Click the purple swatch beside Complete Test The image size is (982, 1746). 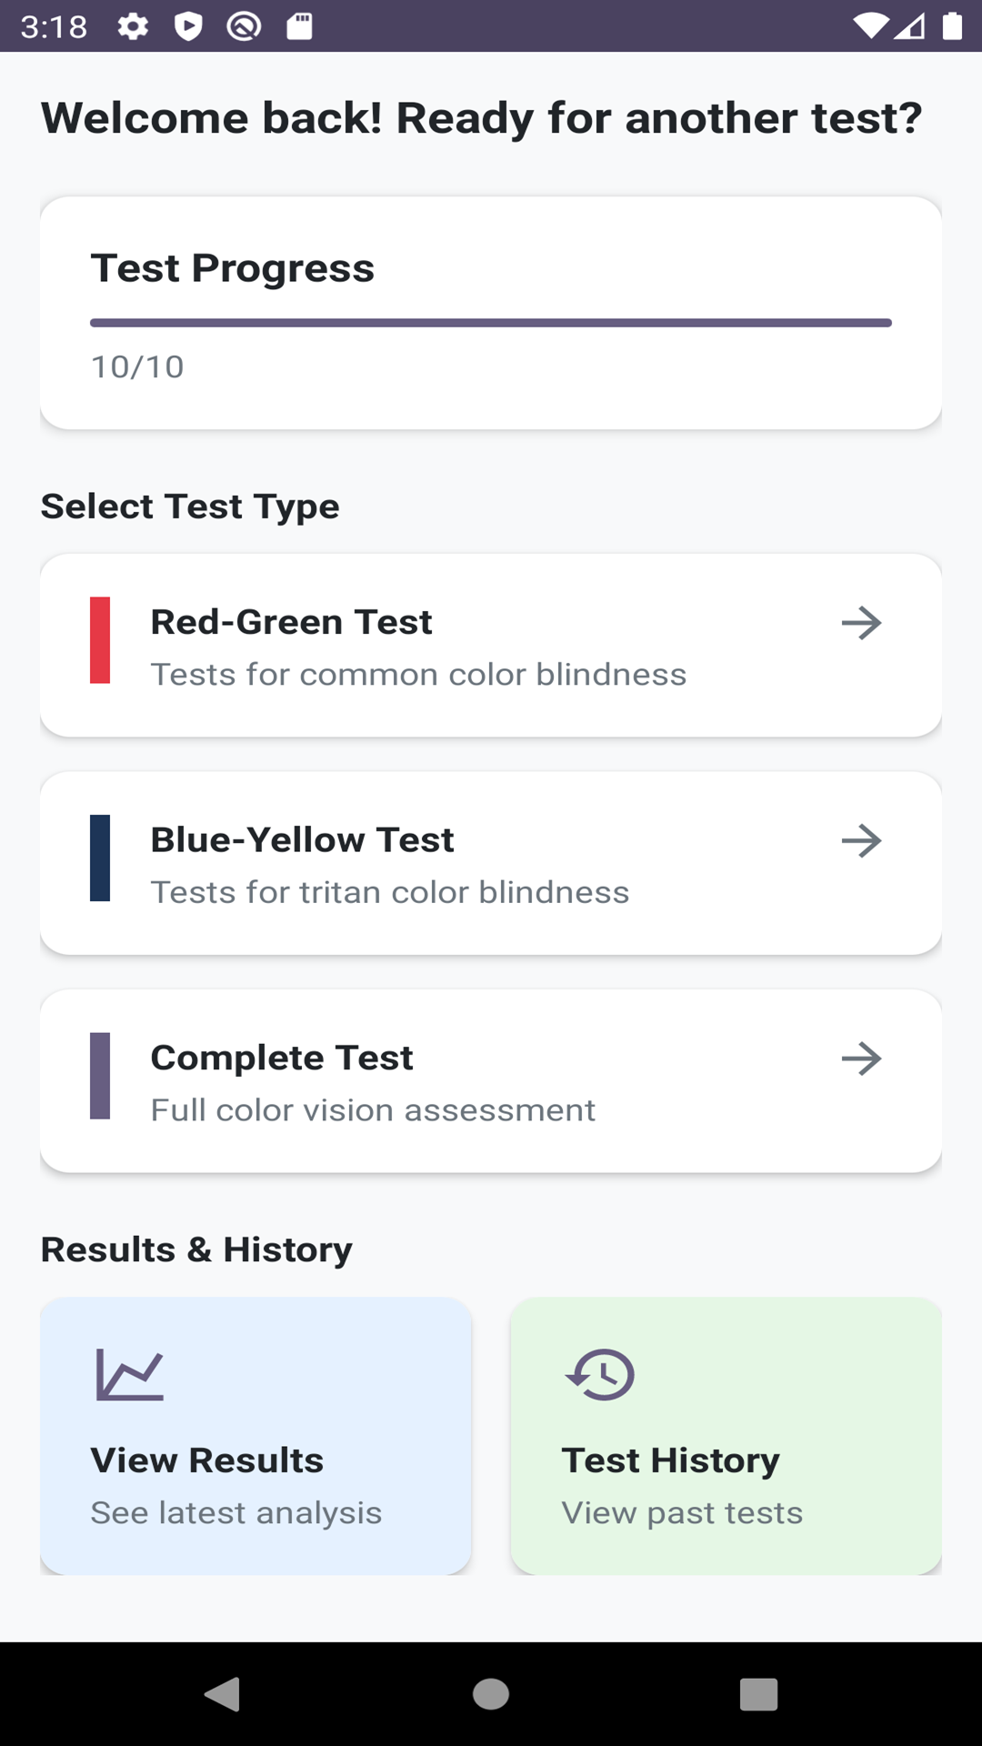[100, 1076]
